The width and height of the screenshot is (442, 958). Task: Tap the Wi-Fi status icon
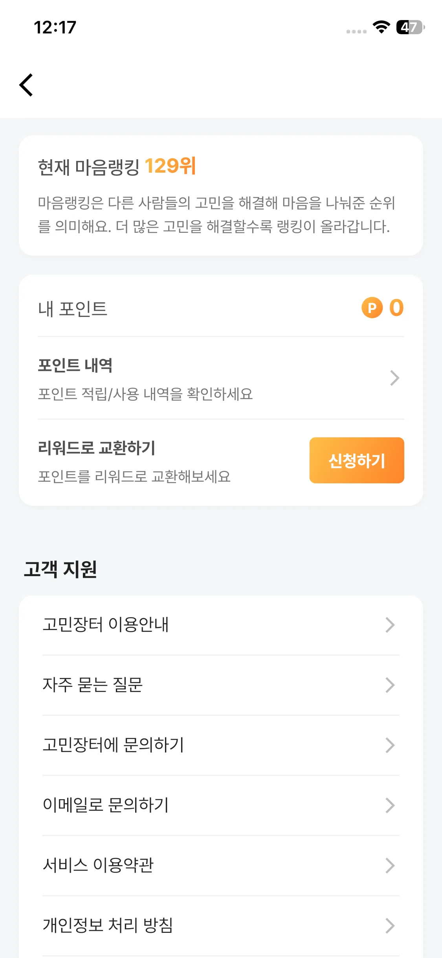coord(381,27)
